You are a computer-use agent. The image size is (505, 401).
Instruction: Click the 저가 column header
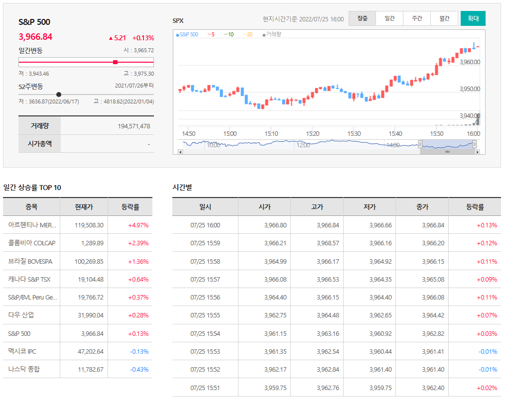(370, 207)
